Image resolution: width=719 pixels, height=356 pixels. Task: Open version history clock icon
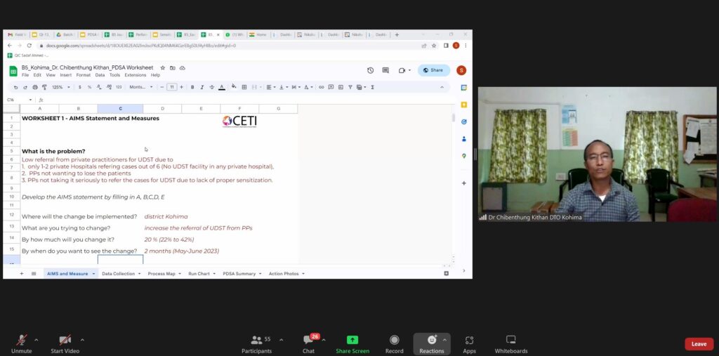click(x=370, y=70)
